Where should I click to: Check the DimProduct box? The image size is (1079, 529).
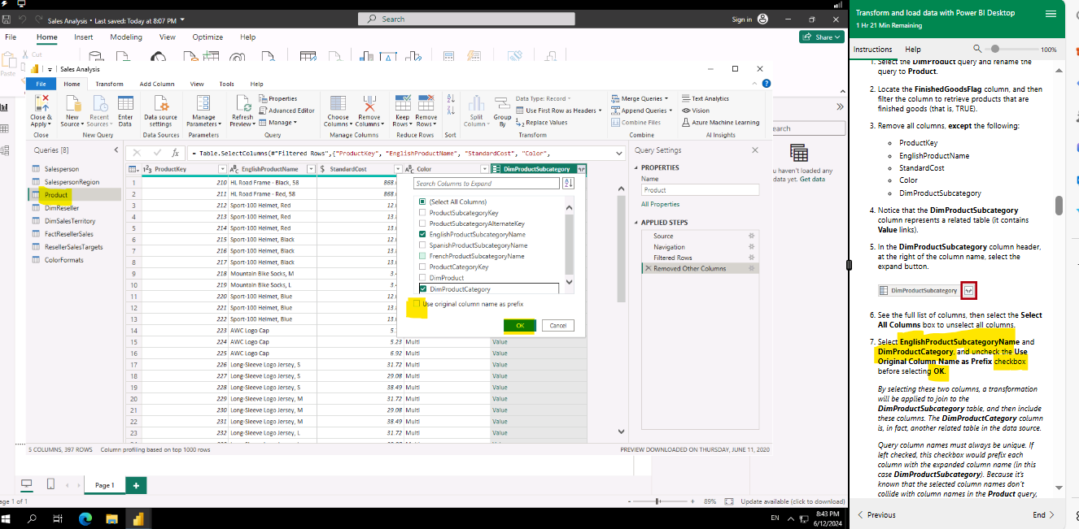pos(422,278)
